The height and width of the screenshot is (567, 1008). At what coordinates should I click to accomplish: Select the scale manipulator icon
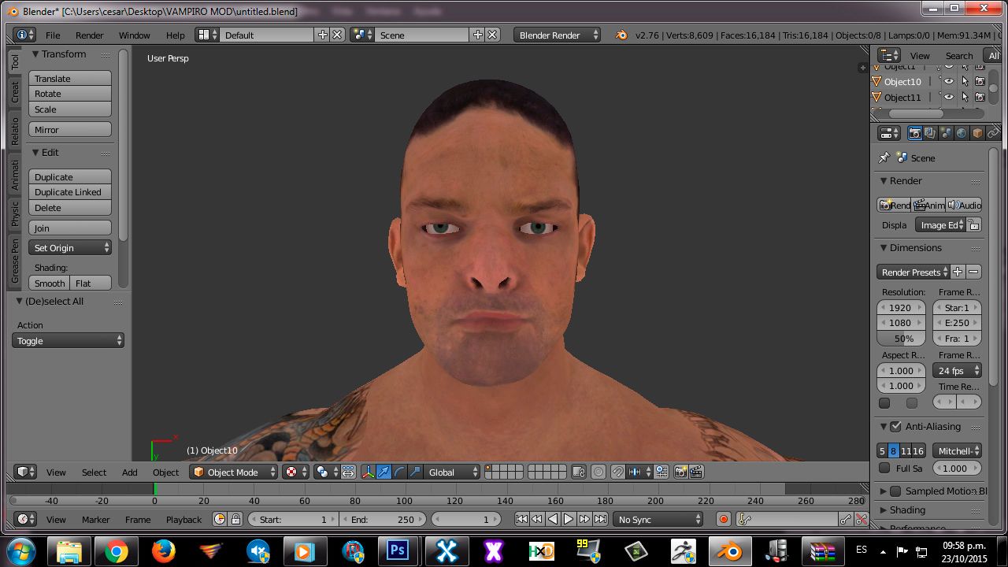(415, 472)
